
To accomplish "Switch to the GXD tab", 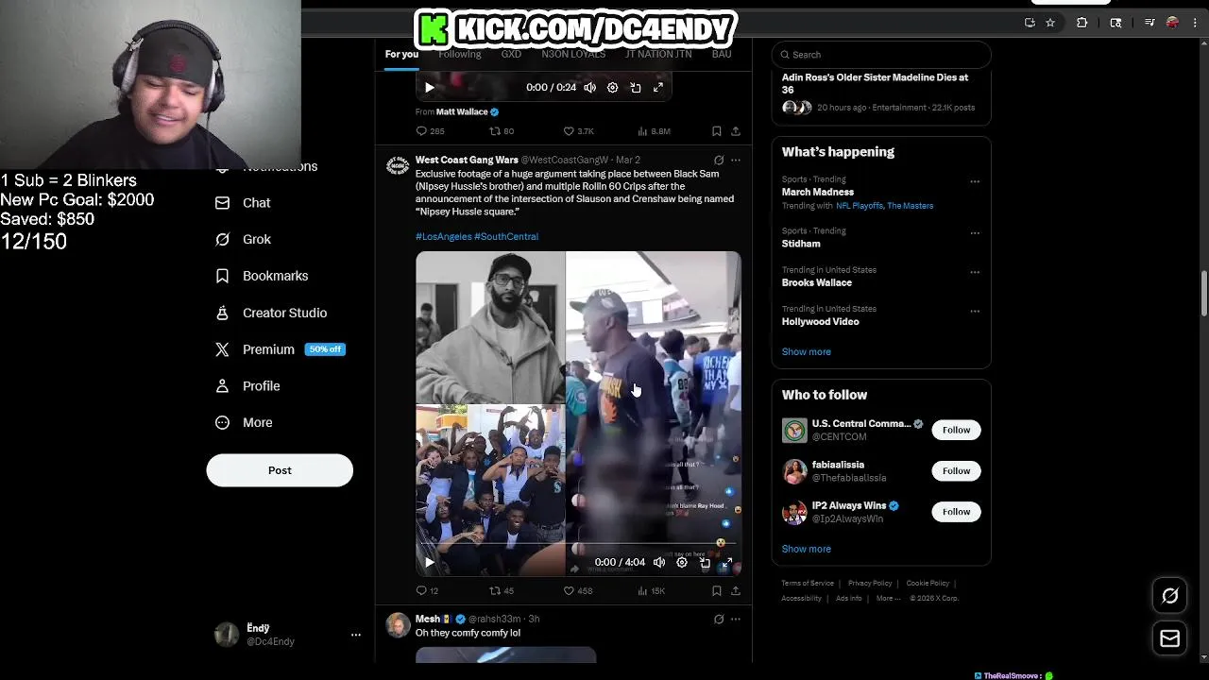I will (x=511, y=54).
